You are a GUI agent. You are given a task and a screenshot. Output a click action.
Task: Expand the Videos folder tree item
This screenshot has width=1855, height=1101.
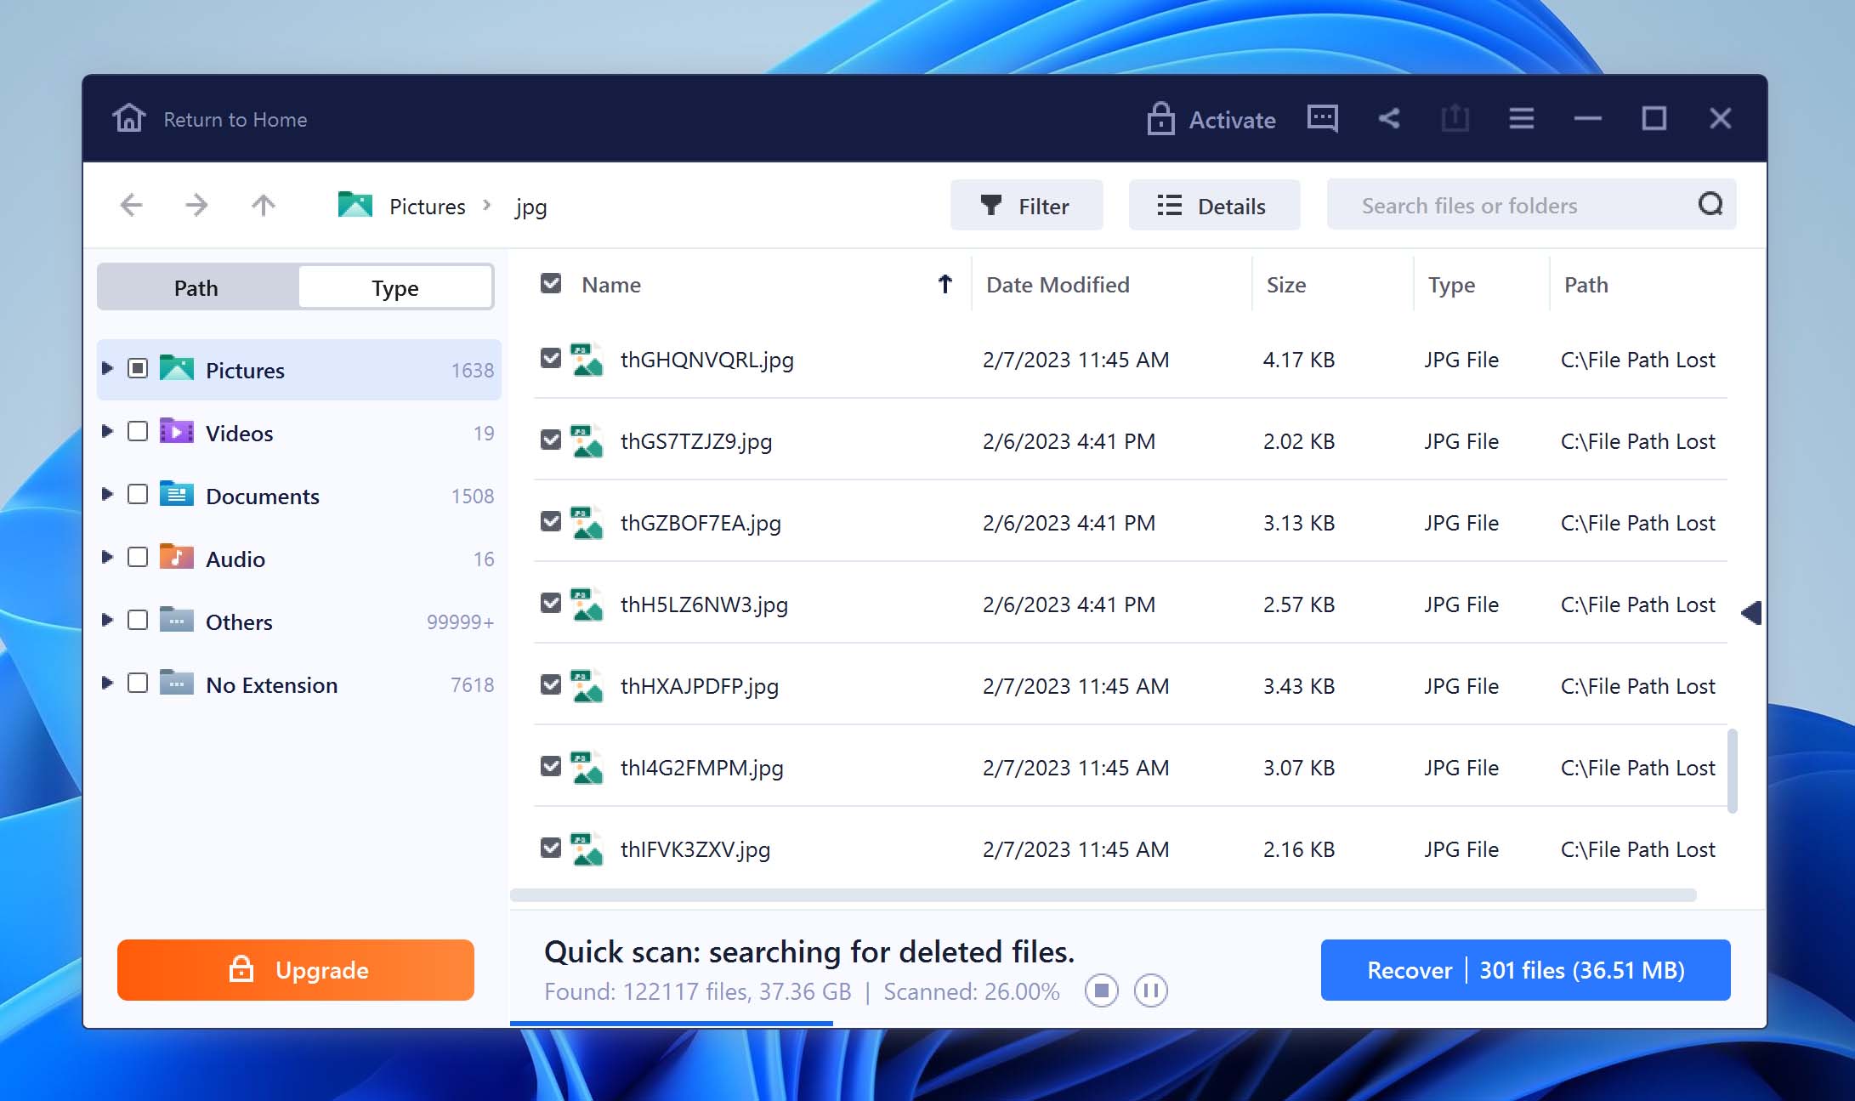coord(109,433)
